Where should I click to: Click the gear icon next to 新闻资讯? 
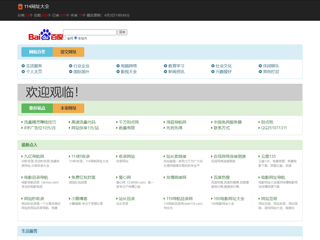pyautogui.click(x=165, y=72)
